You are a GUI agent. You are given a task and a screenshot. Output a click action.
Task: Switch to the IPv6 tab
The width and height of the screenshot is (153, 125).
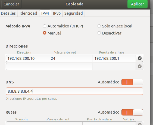coord(57,13)
